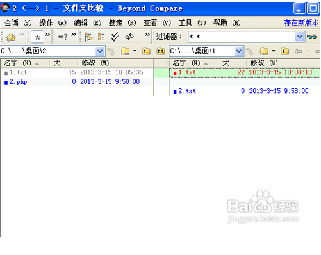Viewport: 321px width, 255px height.
Task: Open the 查看 (V) menu
Action: pos(157,22)
